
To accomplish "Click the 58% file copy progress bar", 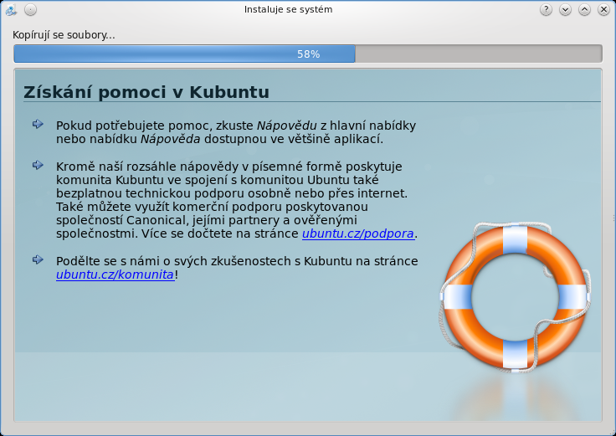I will pyautogui.click(x=308, y=54).
